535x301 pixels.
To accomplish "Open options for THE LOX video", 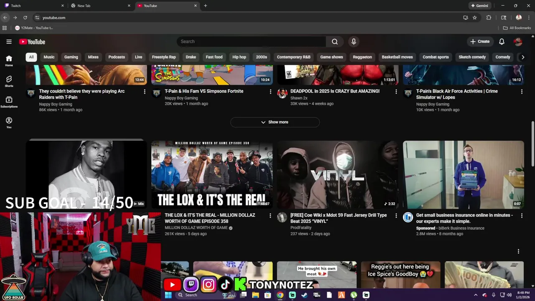I will pyautogui.click(x=270, y=216).
